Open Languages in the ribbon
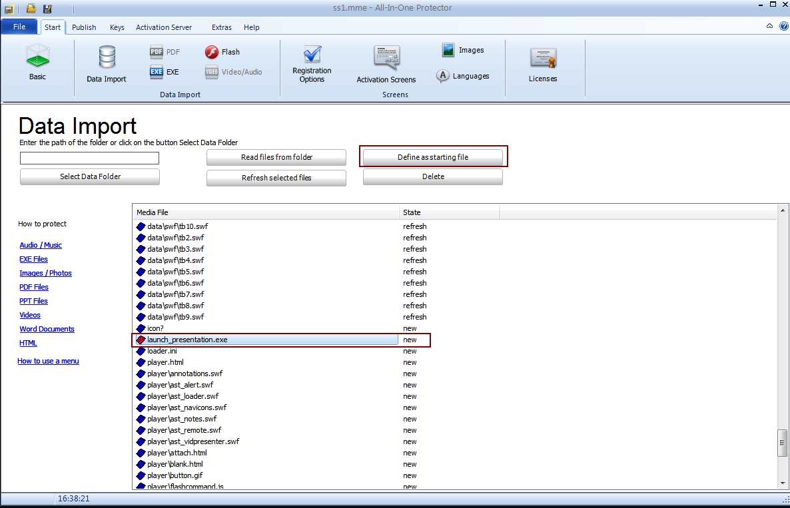The height and width of the screenshot is (508, 790). pyautogui.click(x=443, y=76)
